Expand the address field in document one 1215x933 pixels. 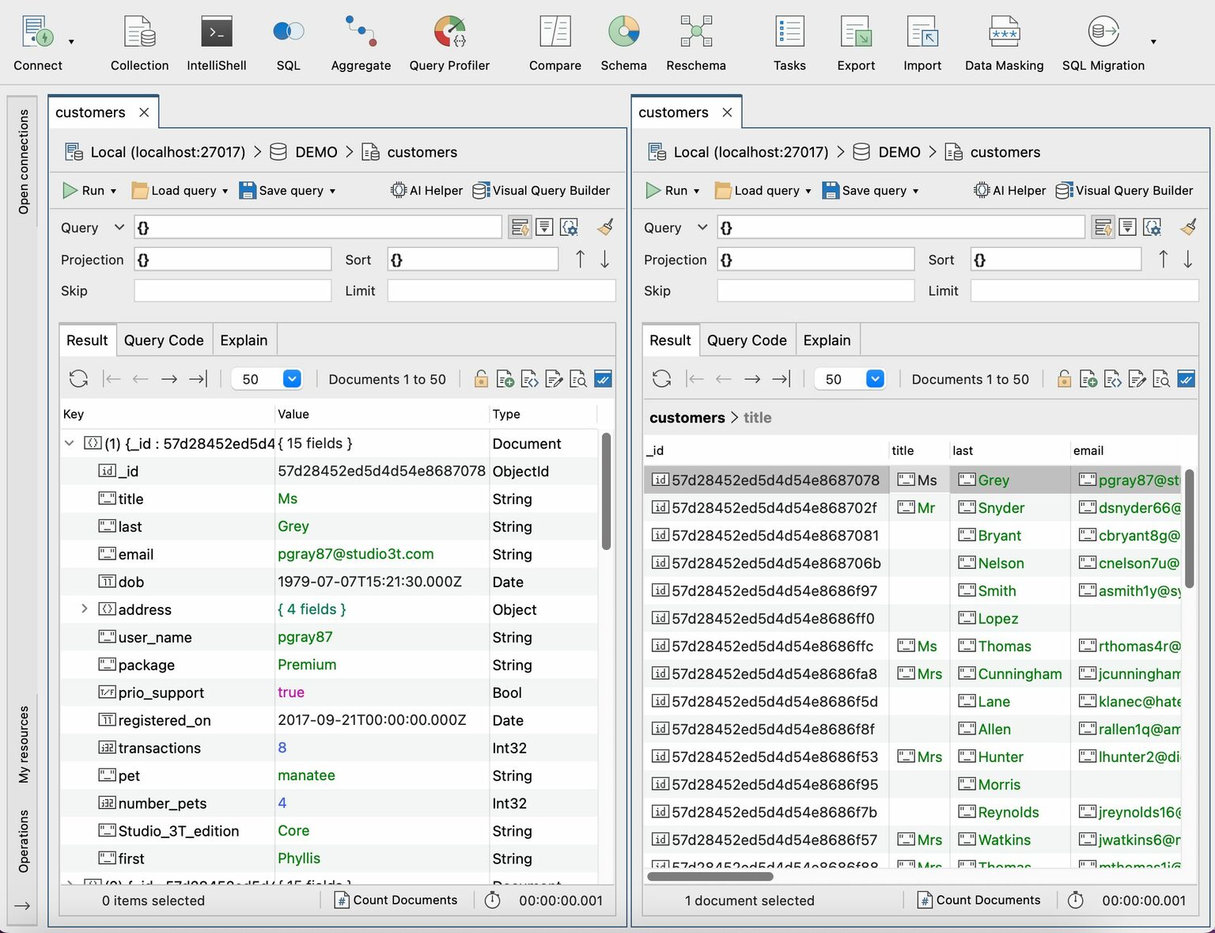coord(84,609)
